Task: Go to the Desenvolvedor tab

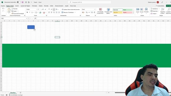Action: 59,6
